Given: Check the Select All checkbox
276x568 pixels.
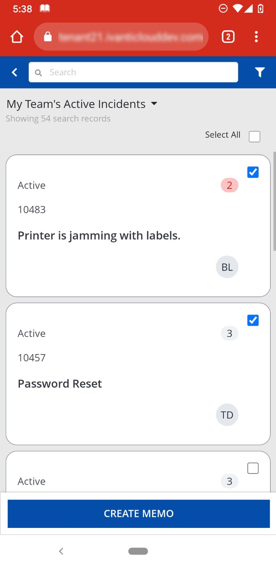Looking at the screenshot, I should pyautogui.click(x=254, y=136).
